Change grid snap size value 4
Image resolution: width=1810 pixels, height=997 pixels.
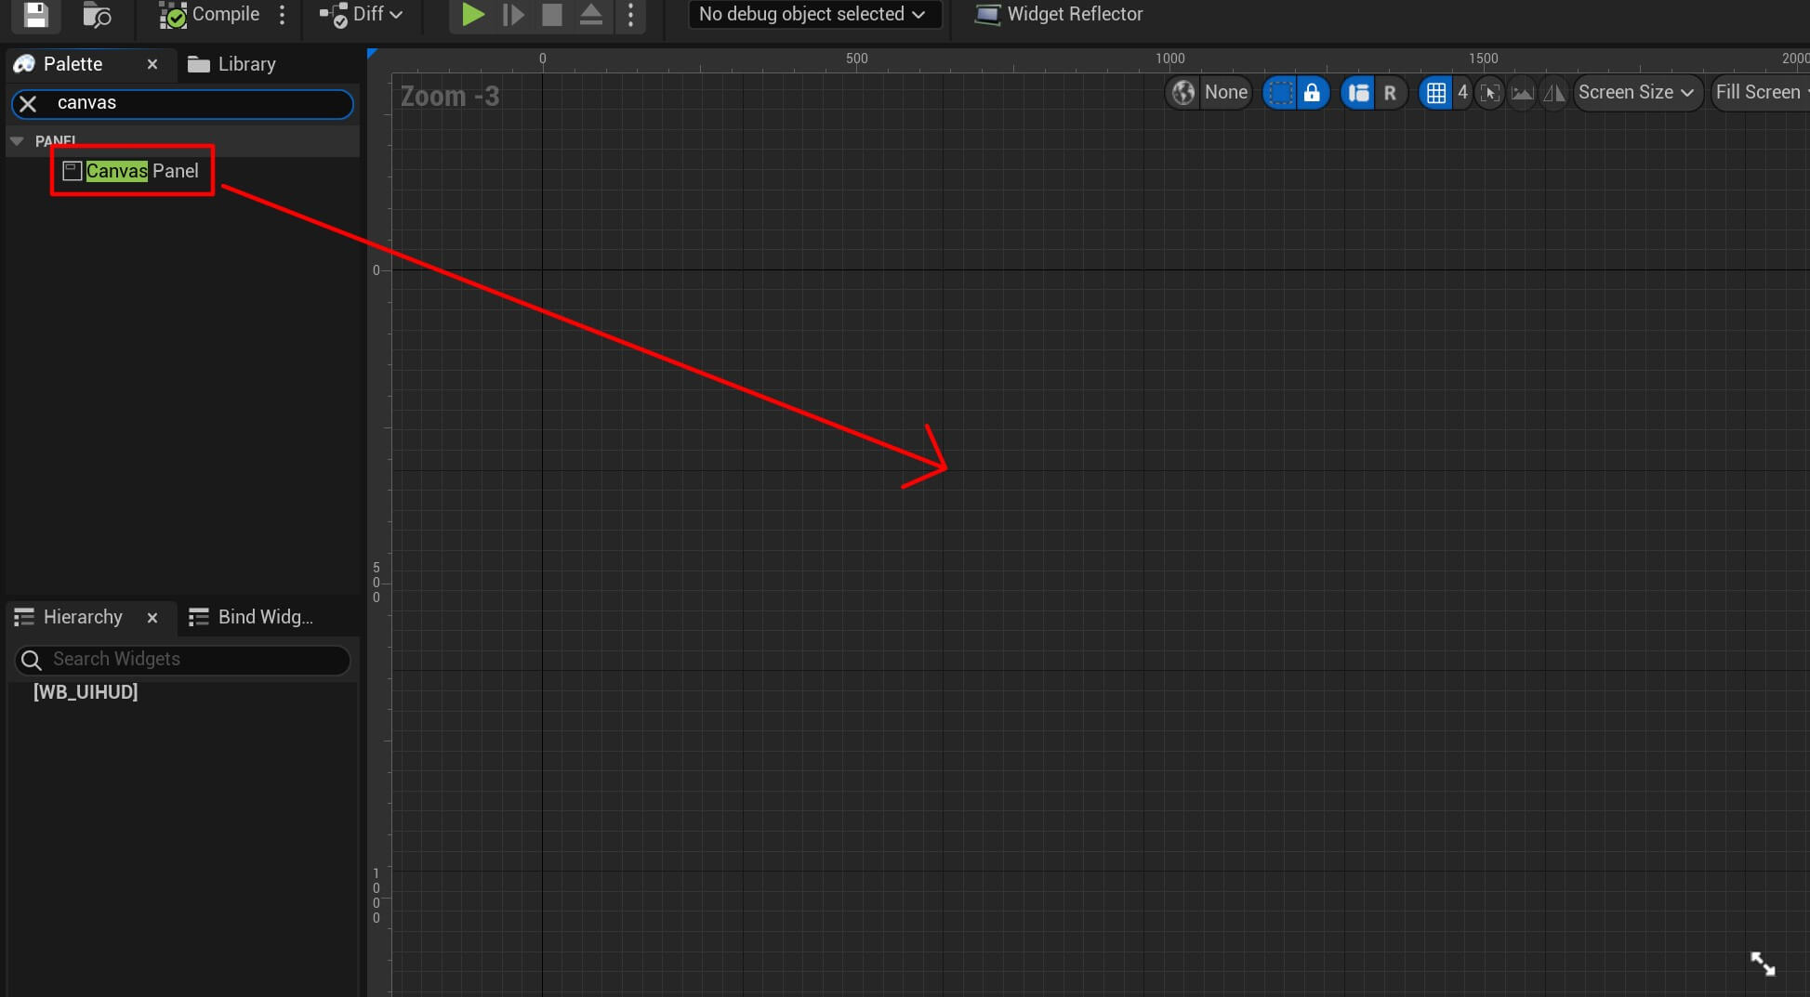point(1462,92)
